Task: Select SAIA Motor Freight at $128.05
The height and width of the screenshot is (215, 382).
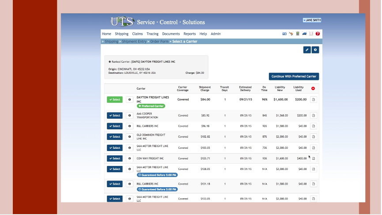Action: [115, 169]
